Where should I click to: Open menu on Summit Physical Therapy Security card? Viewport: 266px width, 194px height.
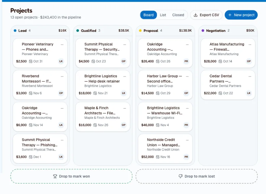[125, 44]
